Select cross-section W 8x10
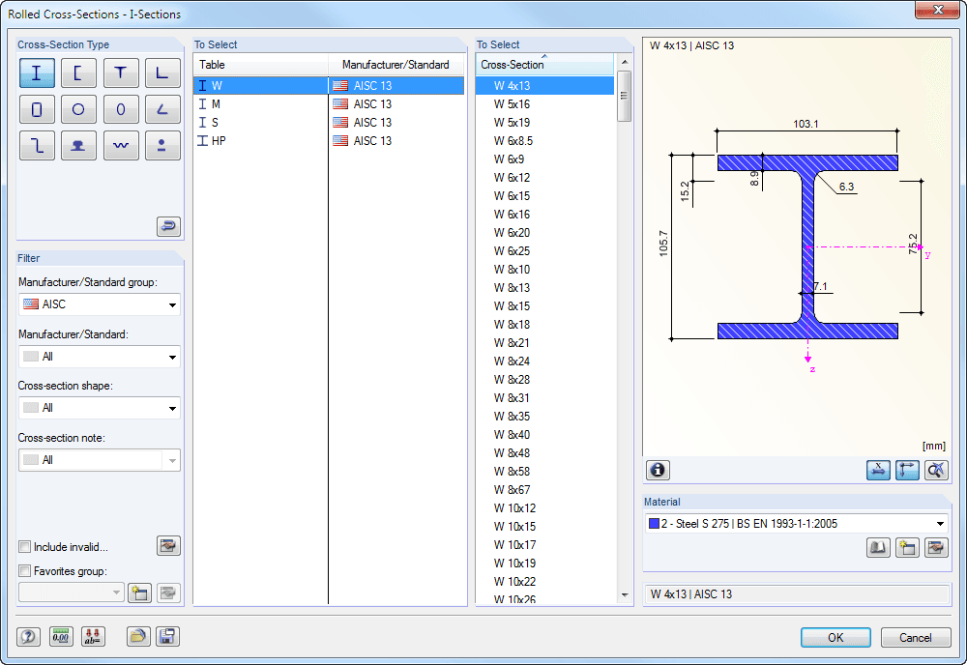Viewport: 967px width, 665px height. 545,270
